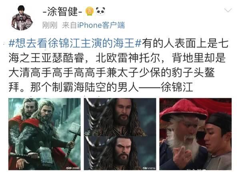Tap the closing name 徐锦江 in post

pyautogui.click(x=177, y=87)
